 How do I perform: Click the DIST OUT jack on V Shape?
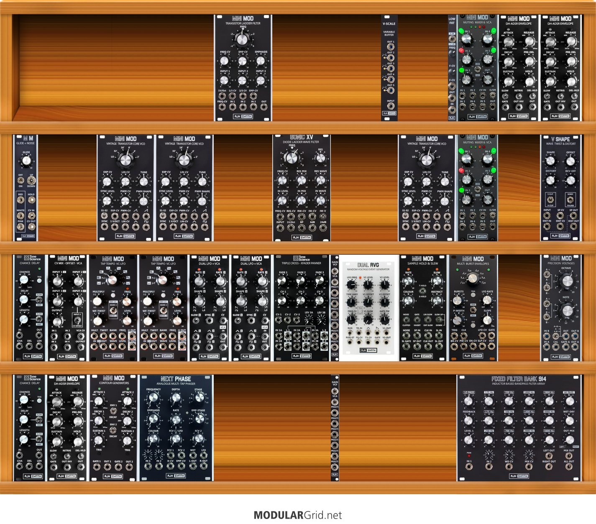[573, 226]
